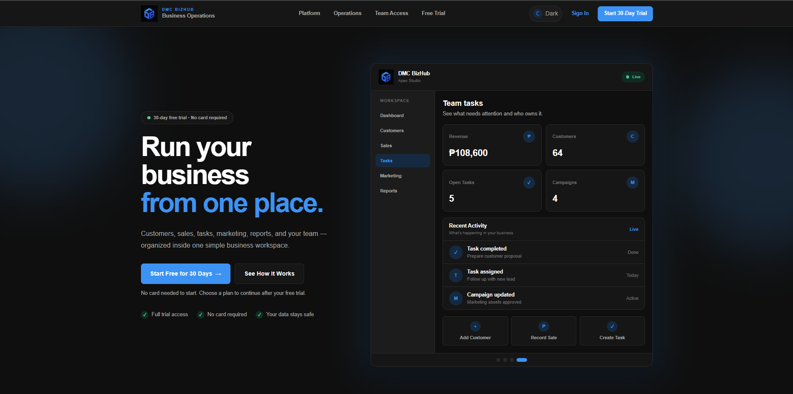
Task: Click the Task completed checkmark icon
Action: pyautogui.click(x=456, y=252)
